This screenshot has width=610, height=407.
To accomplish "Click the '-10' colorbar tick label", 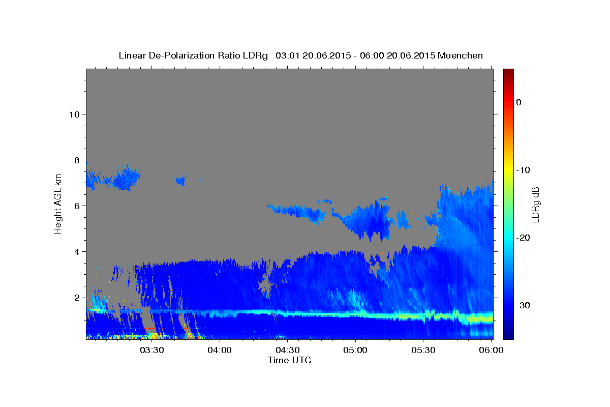I will (523, 170).
